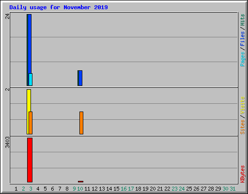The image size is (248, 194).
Task: Click day label '7' on the x-axis
Action: point(60,189)
